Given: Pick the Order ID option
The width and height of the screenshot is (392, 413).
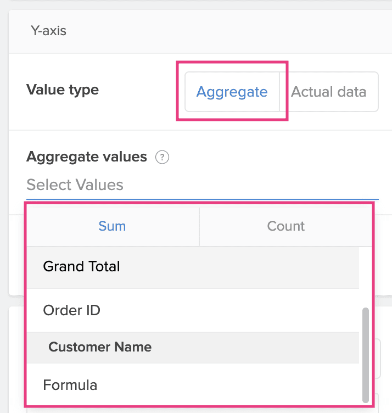Looking at the screenshot, I should (x=72, y=310).
